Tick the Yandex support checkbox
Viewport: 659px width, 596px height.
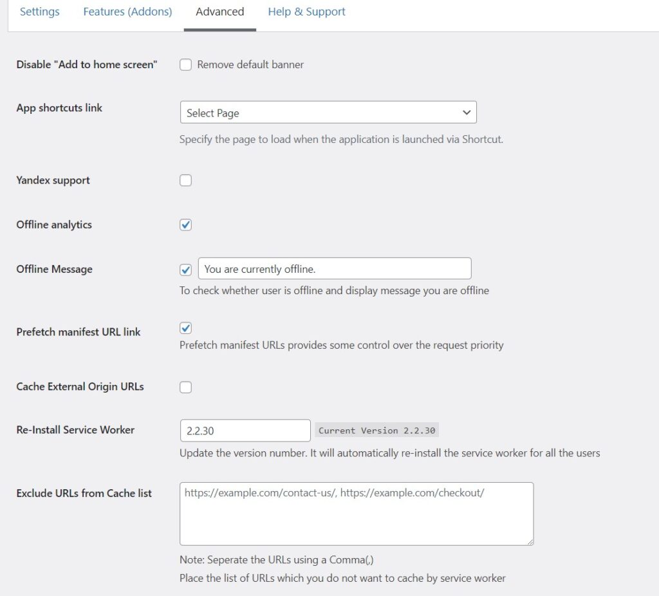(x=186, y=180)
